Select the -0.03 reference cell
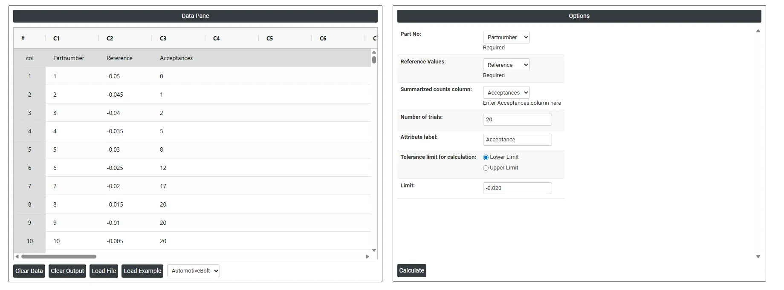The width and height of the screenshot is (784, 290). (125, 149)
